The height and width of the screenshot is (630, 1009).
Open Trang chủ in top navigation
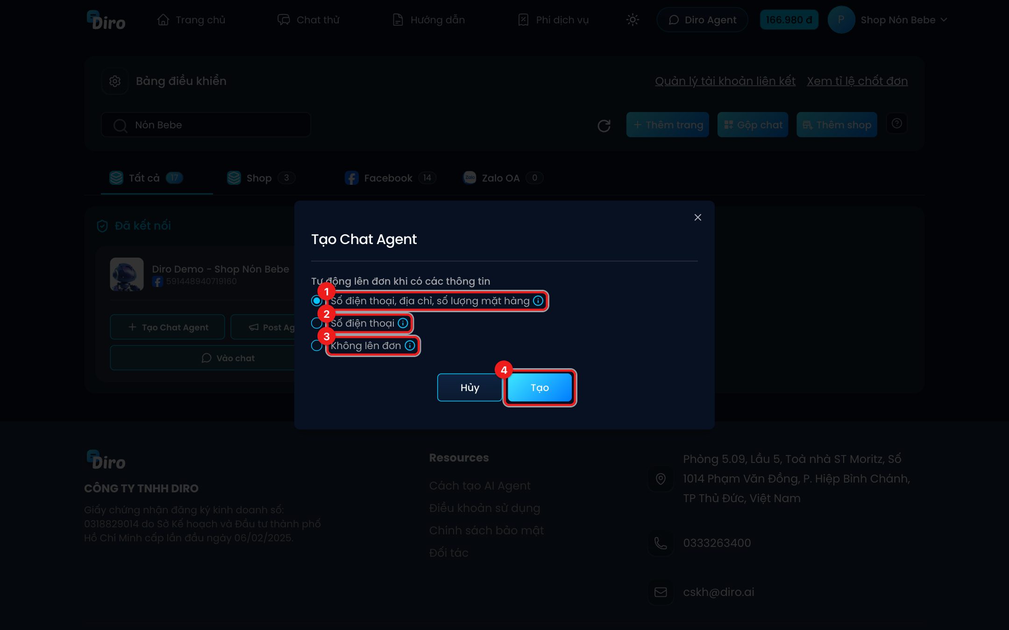[x=192, y=20]
